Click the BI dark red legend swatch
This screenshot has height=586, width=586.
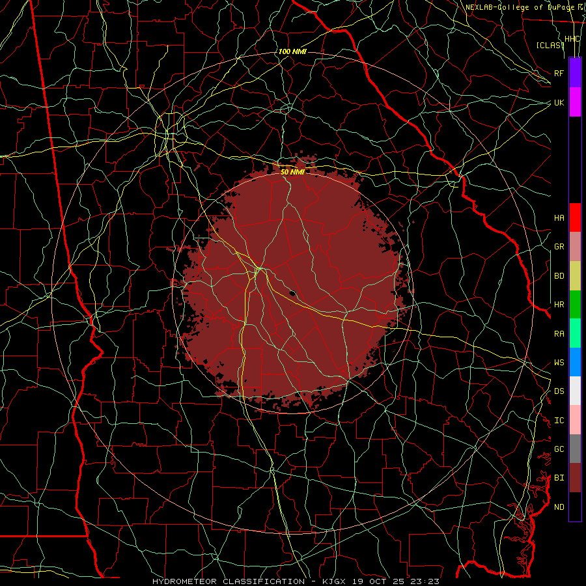[575, 478]
